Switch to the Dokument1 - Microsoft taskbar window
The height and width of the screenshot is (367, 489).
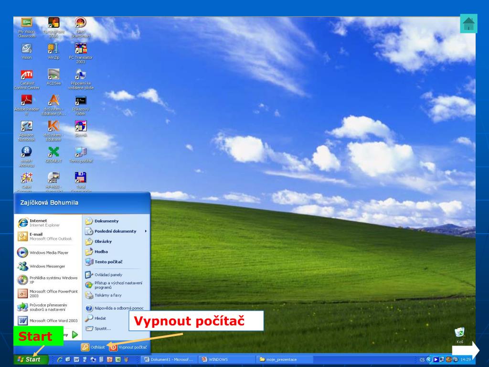pos(169,359)
